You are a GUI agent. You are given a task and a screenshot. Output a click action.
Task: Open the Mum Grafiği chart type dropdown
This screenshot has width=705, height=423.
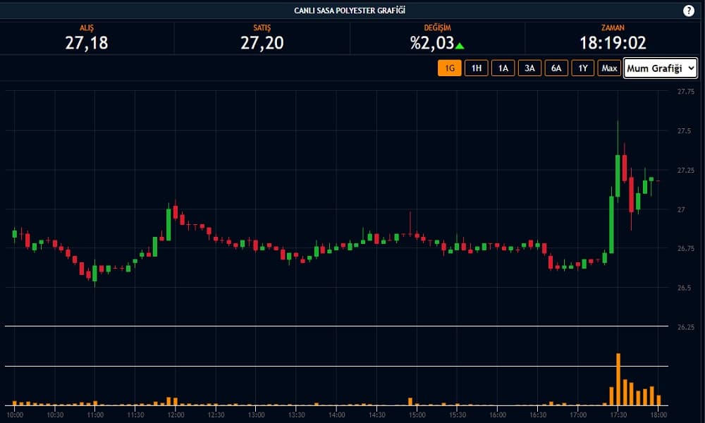point(661,68)
